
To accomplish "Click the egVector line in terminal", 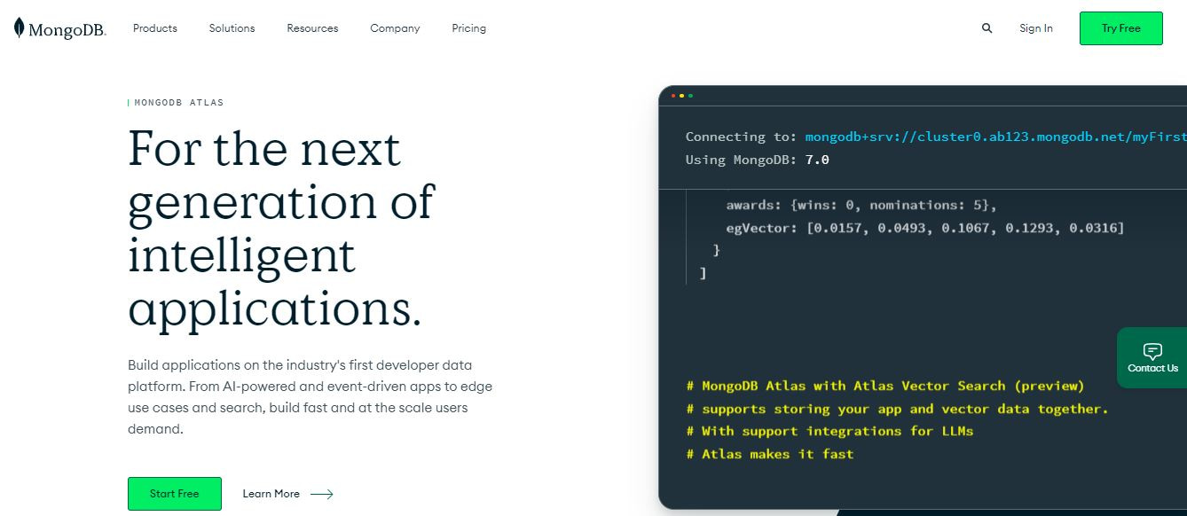I will [924, 228].
